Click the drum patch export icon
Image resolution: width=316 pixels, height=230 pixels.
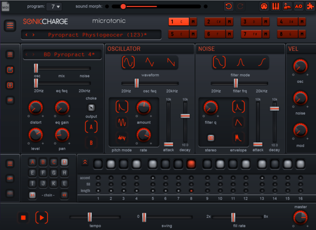(10, 70)
